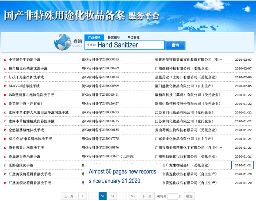Open 荟晟源百香果洗手液 record
256x201 pixels.
tap(25, 156)
